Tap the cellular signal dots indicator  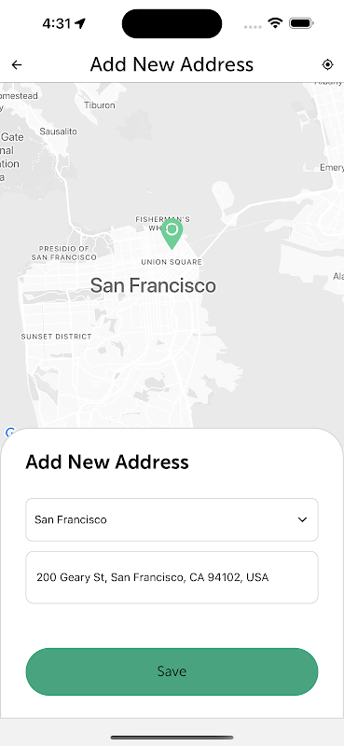(x=253, y=27)
